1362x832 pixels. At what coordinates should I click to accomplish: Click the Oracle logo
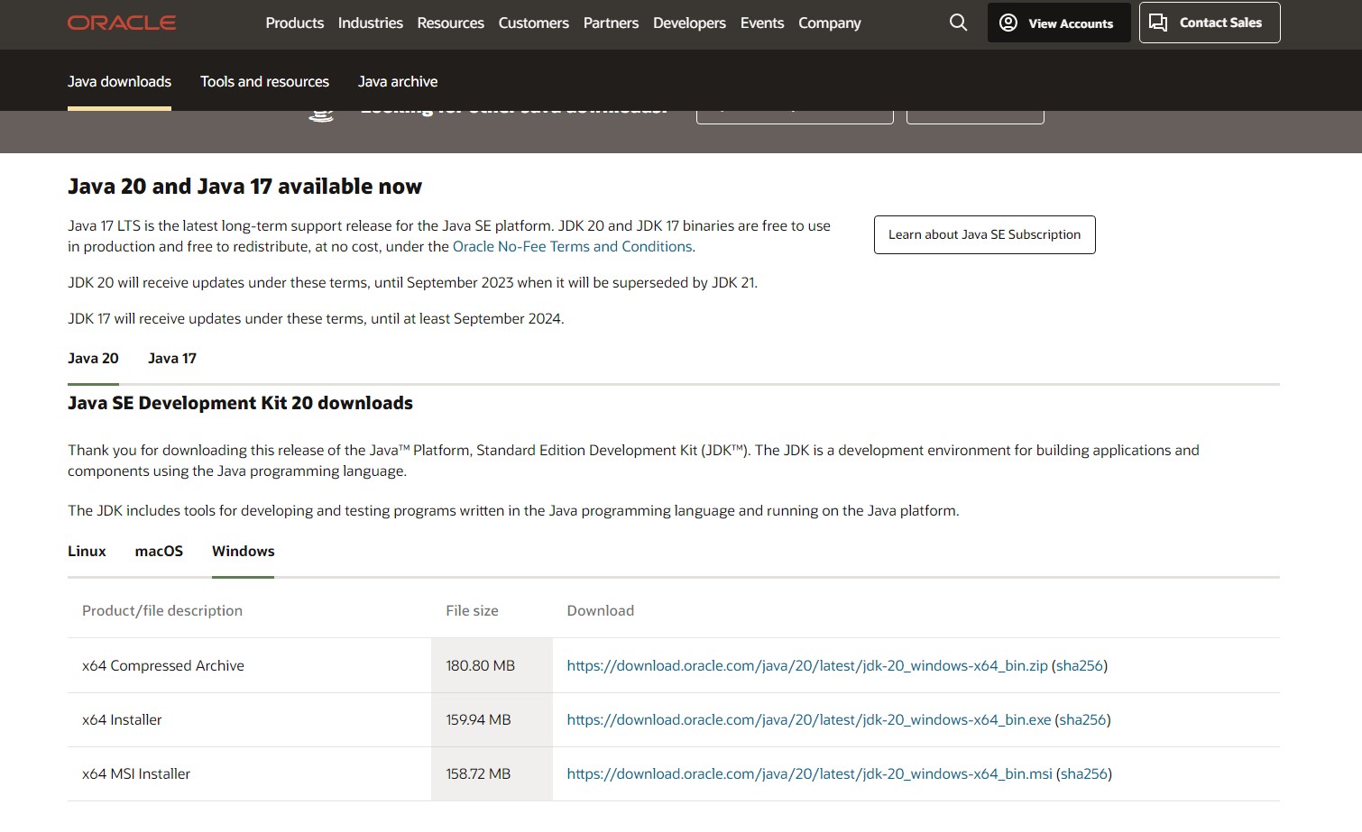click(x=122, y=23)
